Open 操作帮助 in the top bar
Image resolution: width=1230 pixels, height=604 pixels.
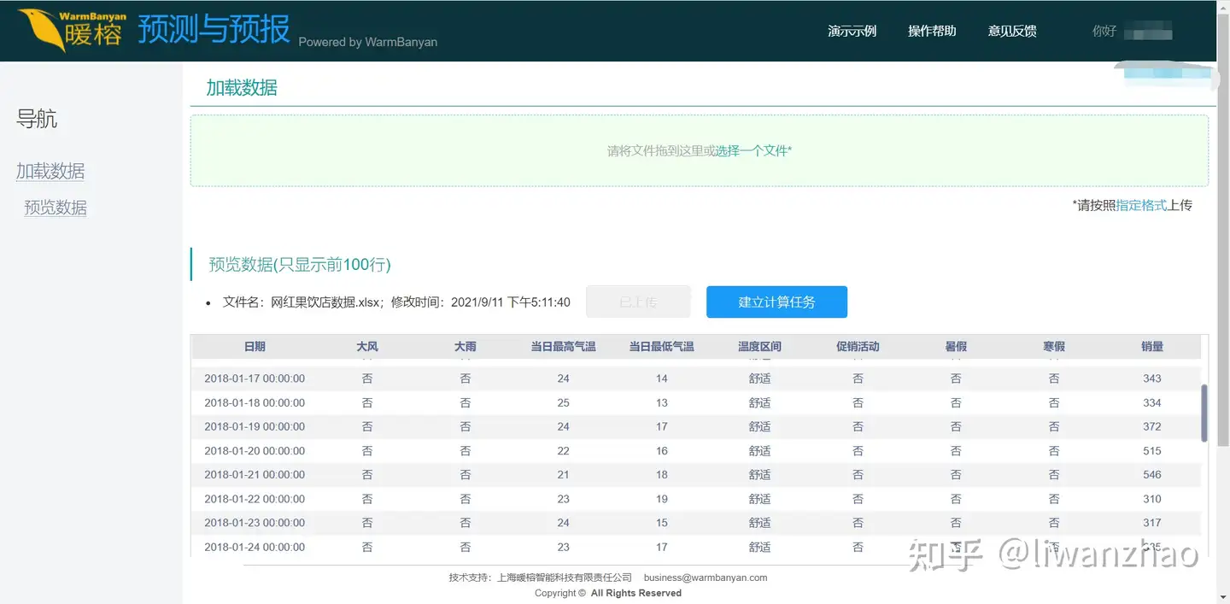click(932, 31)
